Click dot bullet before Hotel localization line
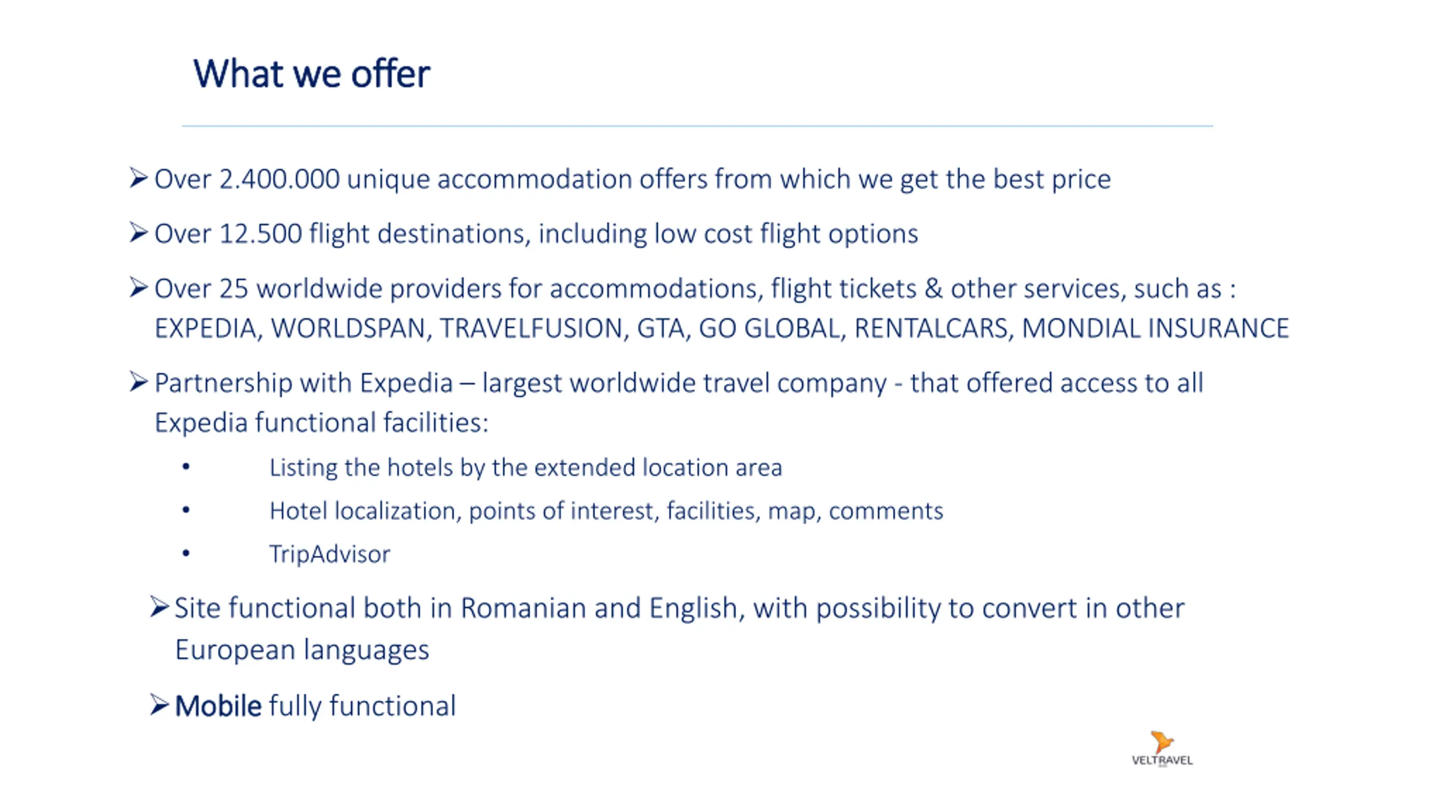Screen dimensions: 1443x811 (x=186, y=510)
